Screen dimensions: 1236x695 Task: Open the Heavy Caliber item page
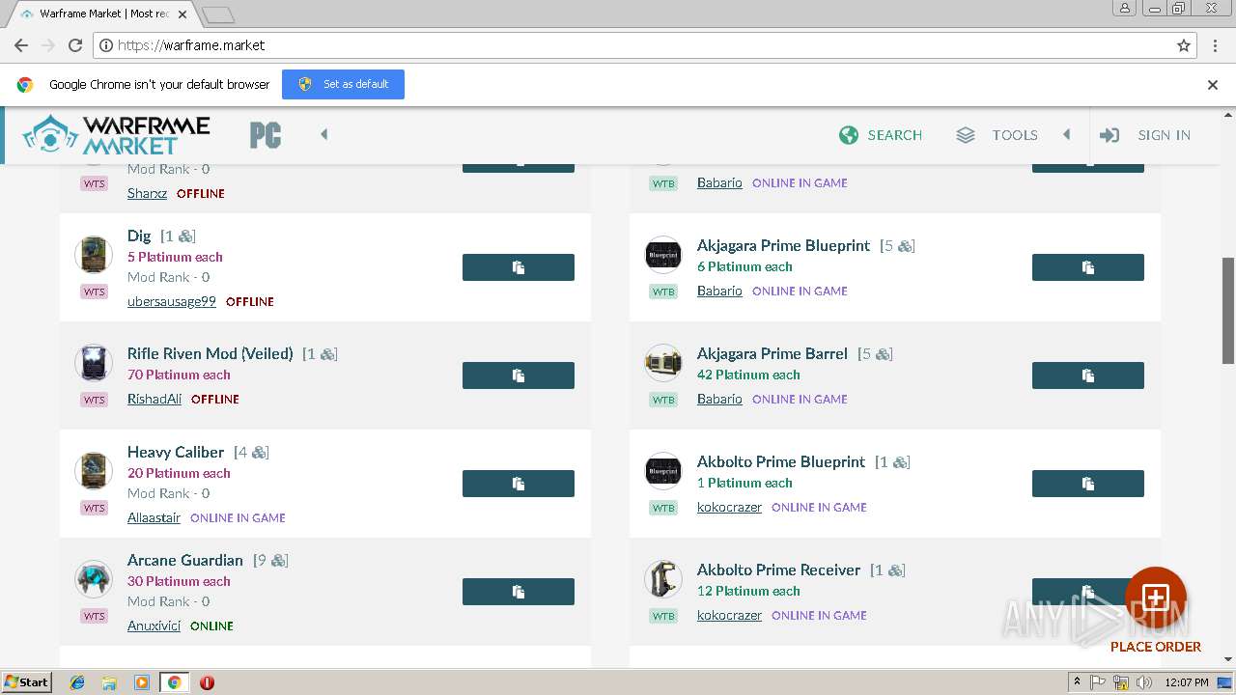click(176, 452)
